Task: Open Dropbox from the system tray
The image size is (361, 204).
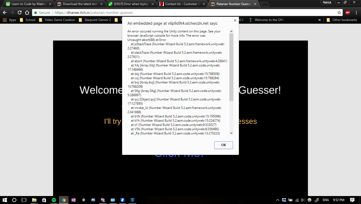Action: (285, 200)
